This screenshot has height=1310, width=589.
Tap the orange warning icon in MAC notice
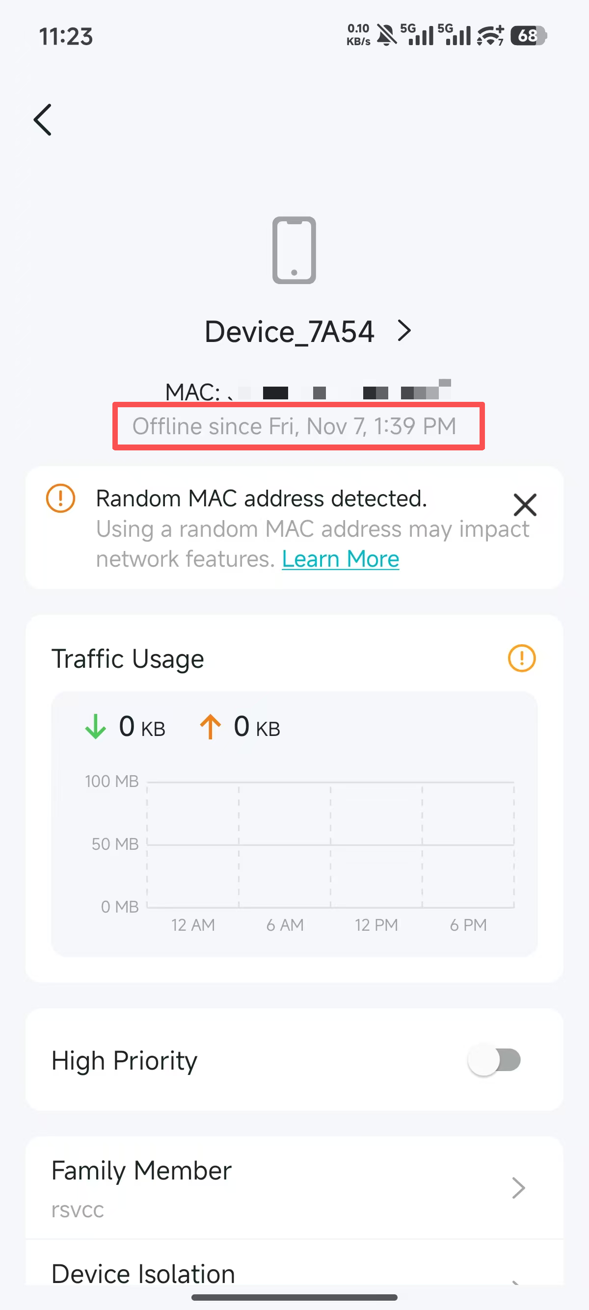pyautogui.click(x=60, y=498)
